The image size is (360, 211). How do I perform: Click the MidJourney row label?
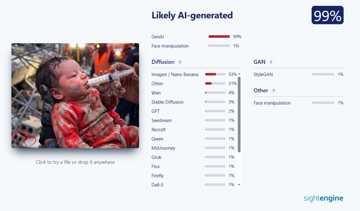163,148
